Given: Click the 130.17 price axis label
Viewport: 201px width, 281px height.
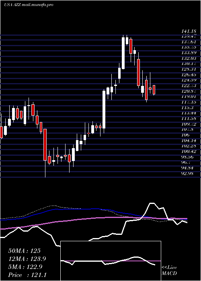Looking at the screenshot, I should pos(189,63).
